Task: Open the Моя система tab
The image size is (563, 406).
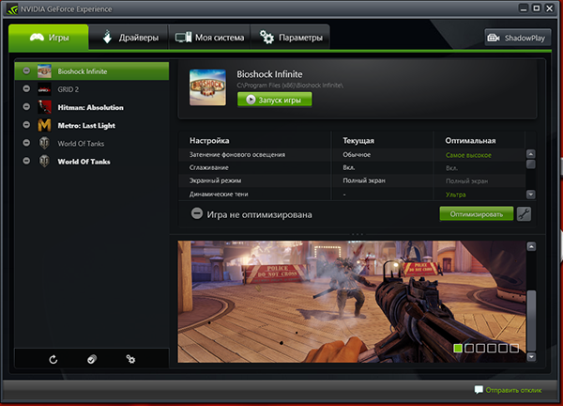Action: (209, 38)
